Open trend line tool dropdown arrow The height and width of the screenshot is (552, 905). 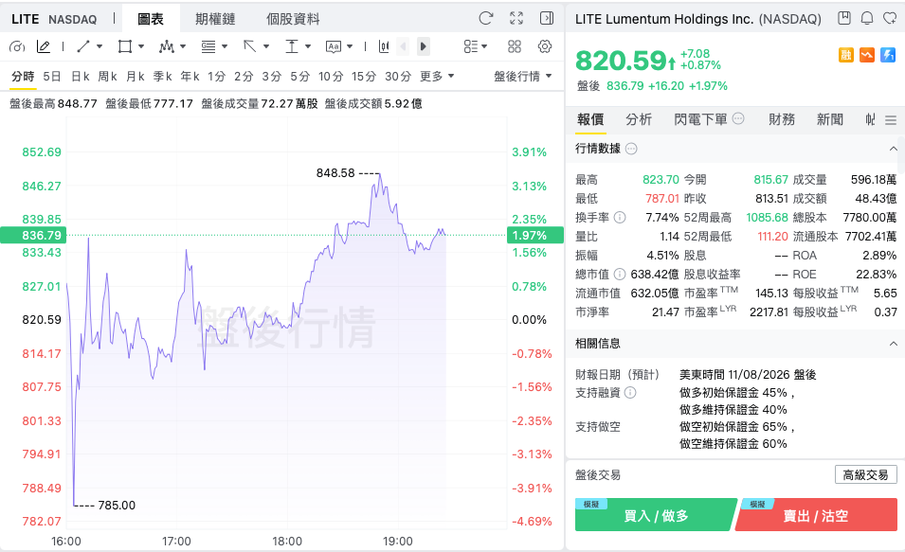tap(100, 46)
